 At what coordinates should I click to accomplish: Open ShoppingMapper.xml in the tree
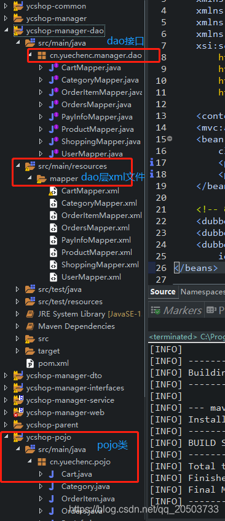[x=100, y=265]
